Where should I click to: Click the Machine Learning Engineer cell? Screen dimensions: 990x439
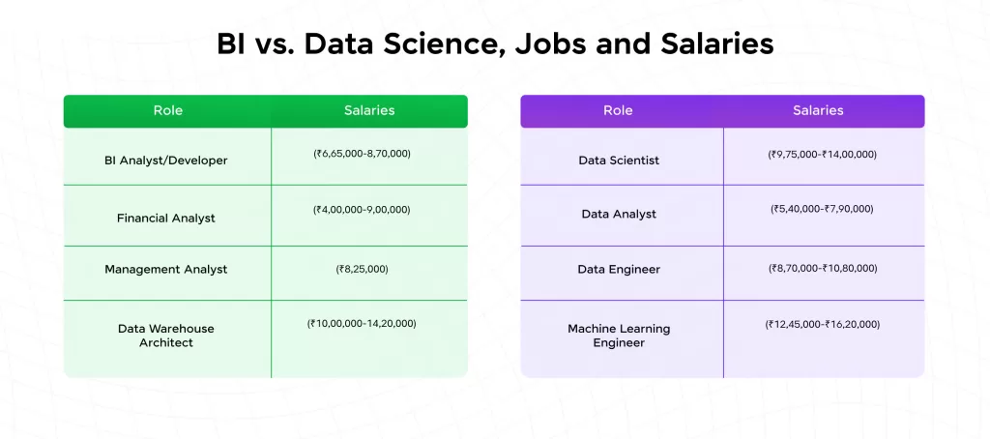(619, 336)
